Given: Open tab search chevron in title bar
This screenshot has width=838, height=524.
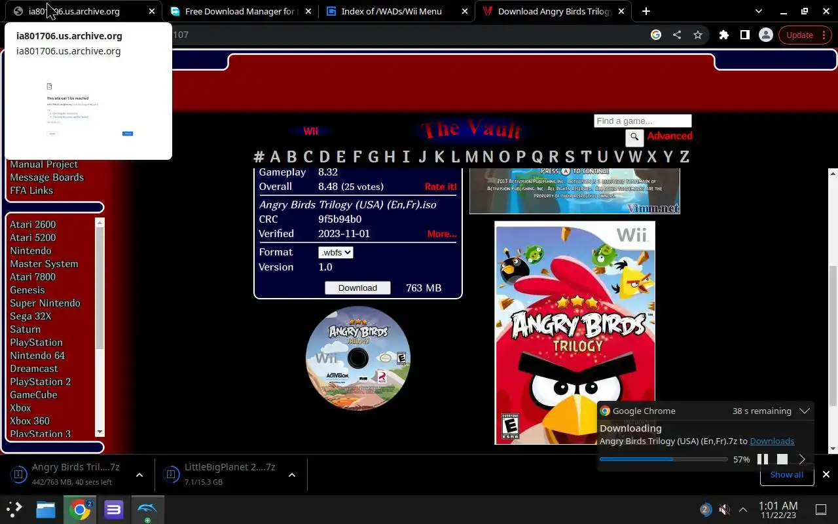Looking at the screenshot, I should tap(758, 11).
